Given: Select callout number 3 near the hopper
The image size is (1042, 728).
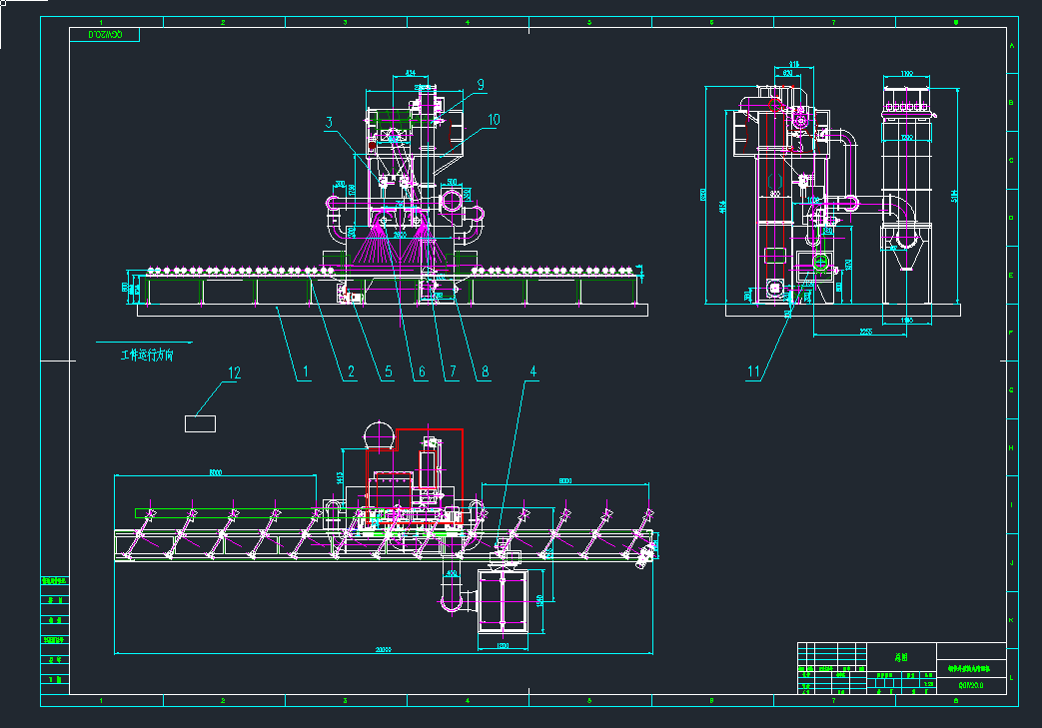Looking at the screenshot, I should 328,122.
